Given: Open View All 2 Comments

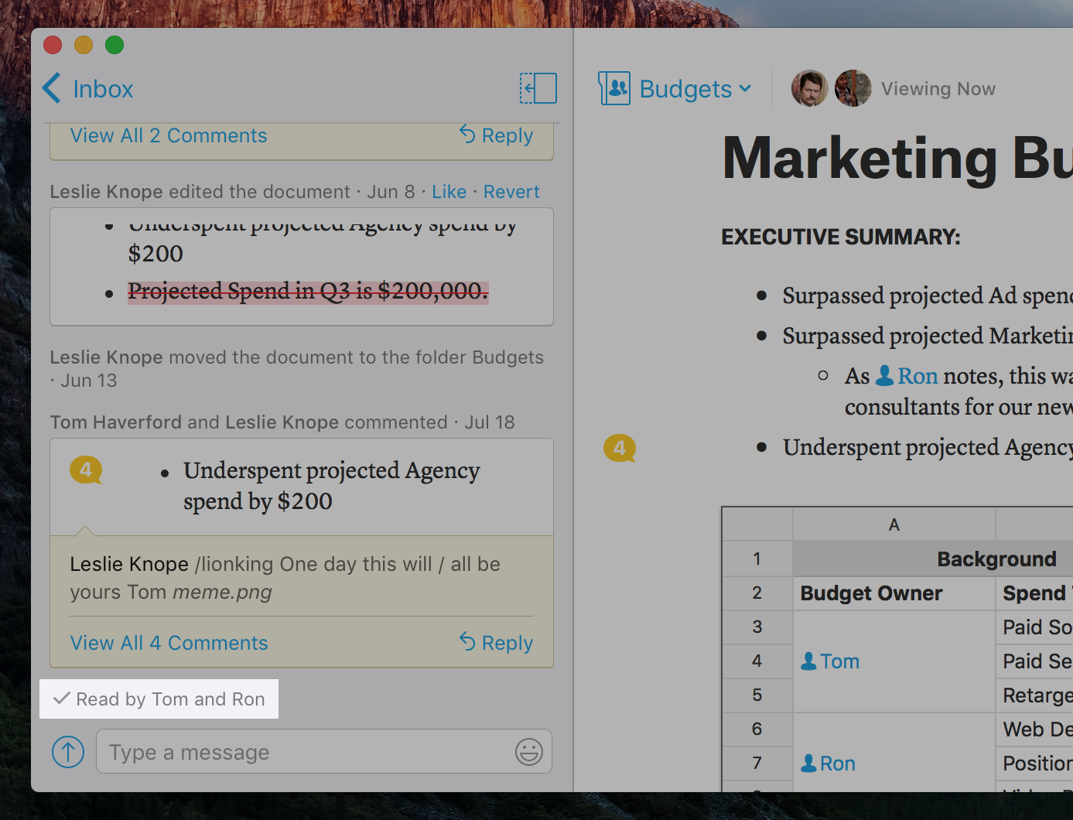Looking at the screenshot, I should click(x=169, y=135).
